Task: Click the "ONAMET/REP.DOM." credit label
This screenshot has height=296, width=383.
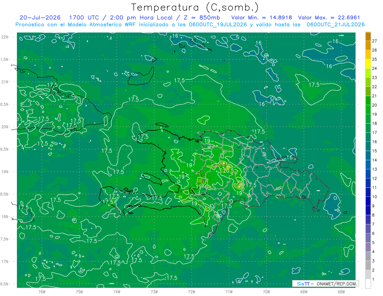Action: point(336,284)
